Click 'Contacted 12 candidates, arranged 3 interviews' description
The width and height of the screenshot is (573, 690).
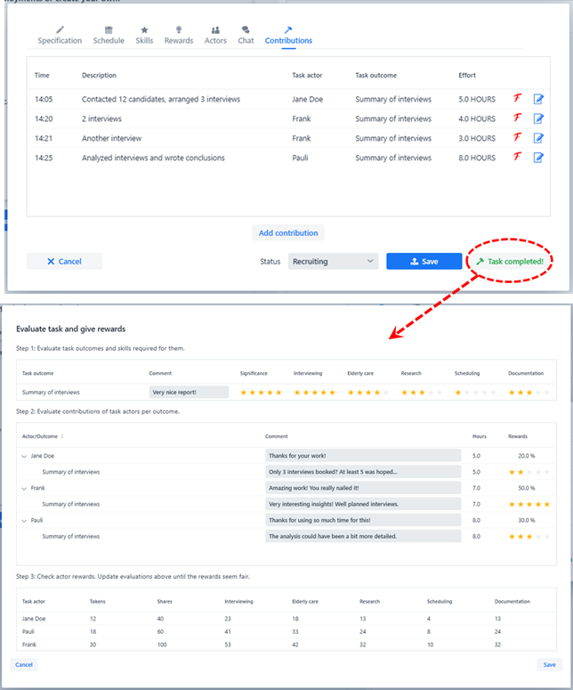(x=161, y=99)
